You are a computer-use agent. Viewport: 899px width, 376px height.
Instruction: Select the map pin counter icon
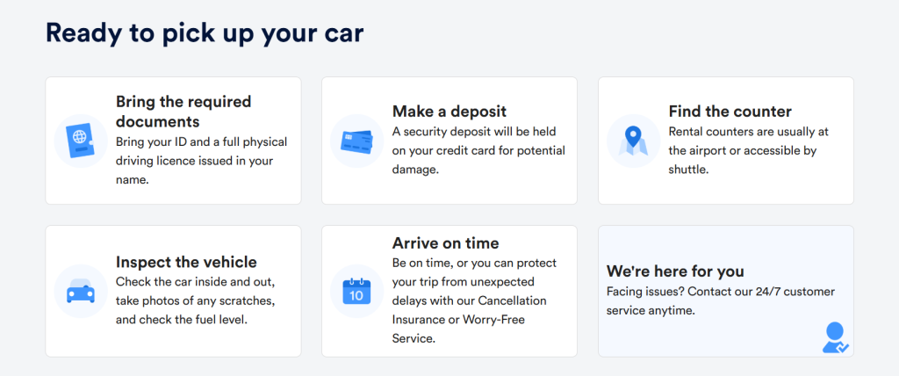[x=634, y=141]
